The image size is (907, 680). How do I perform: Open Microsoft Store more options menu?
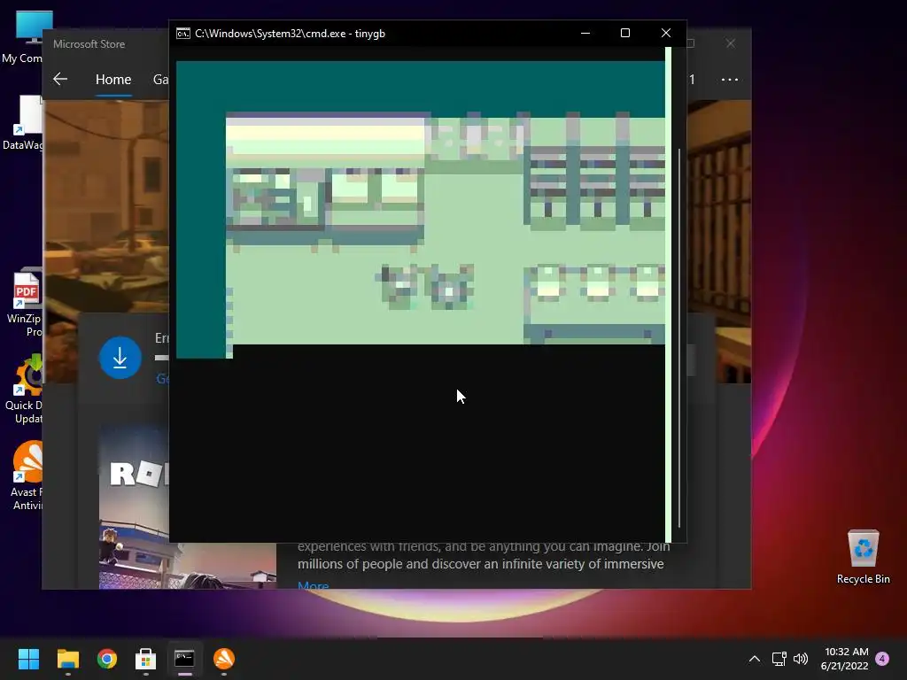pyautogui.click(x=730, y=79)
